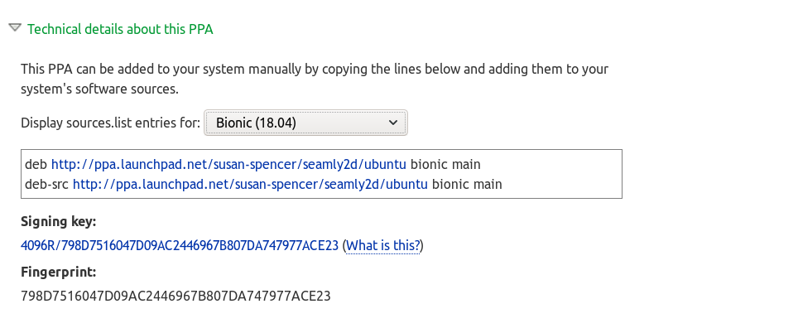Open the Bionic (18.04) series dropdown
Image resolution: width=798 pixels, height=328 pixels.
click(x=305, y=123)
